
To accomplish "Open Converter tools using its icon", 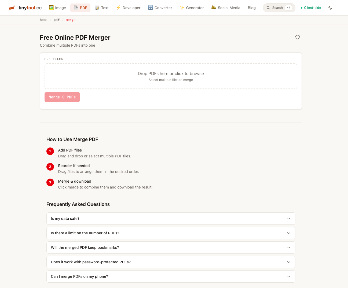I will click(150, 8).
